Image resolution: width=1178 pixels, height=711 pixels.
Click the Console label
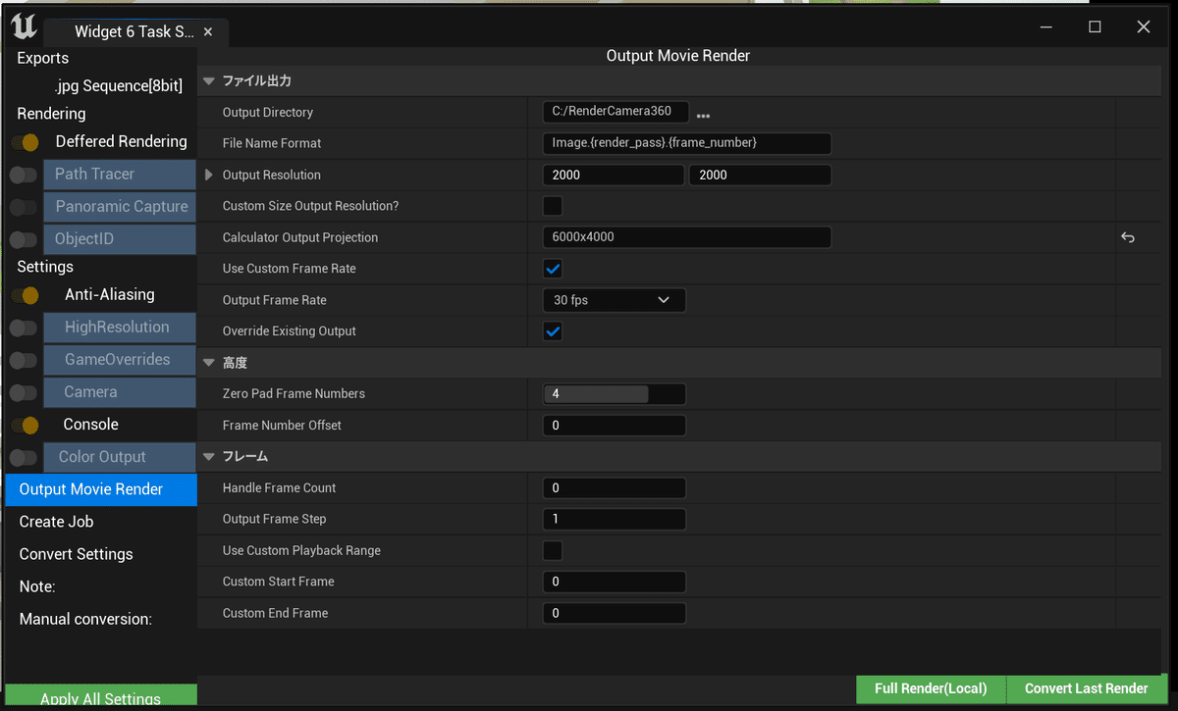90,425
